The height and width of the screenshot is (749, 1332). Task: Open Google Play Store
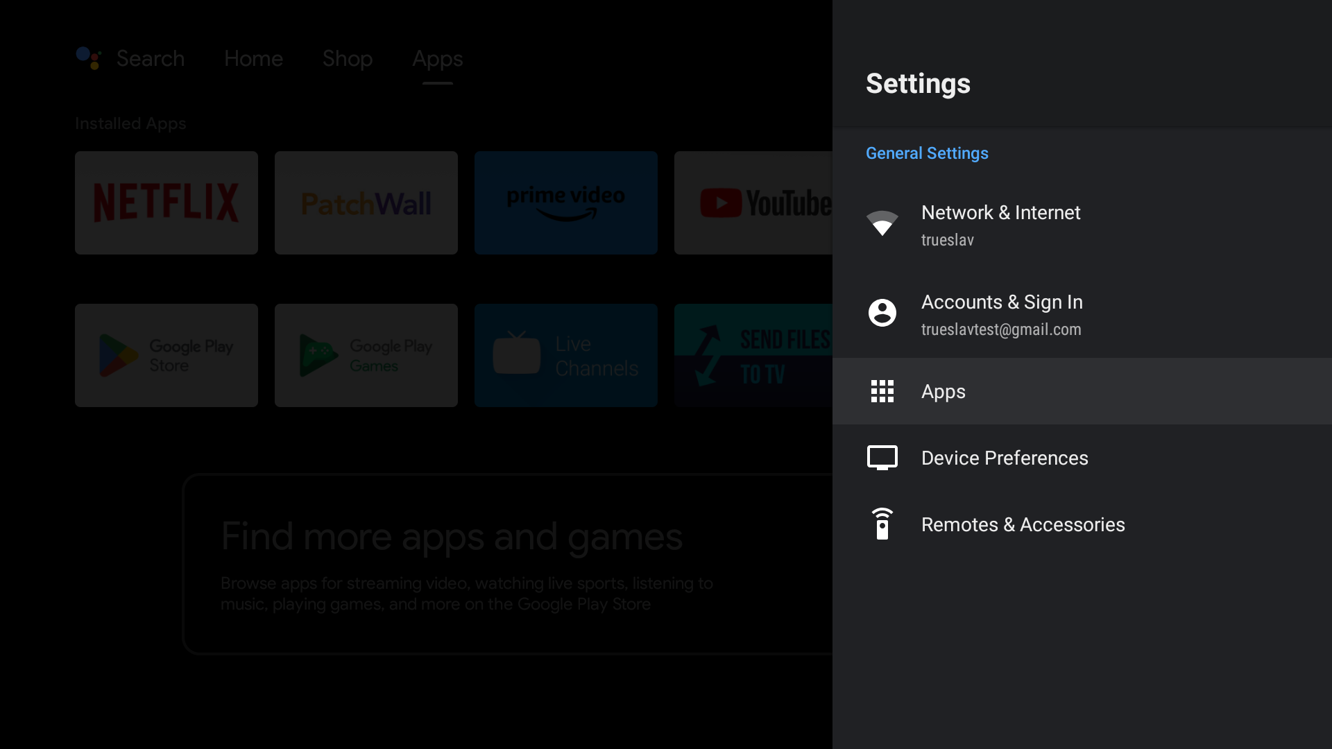pos(166,355)
